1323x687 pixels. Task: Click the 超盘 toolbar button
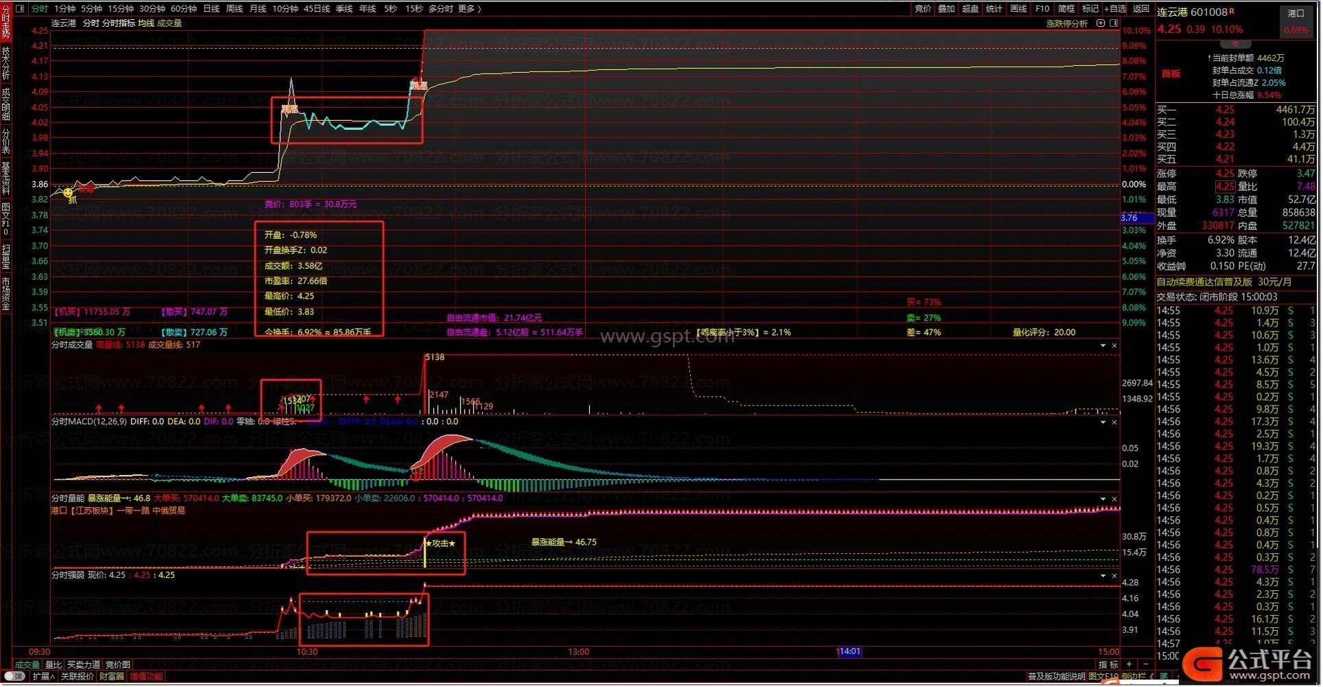click(x=970, y=8)
